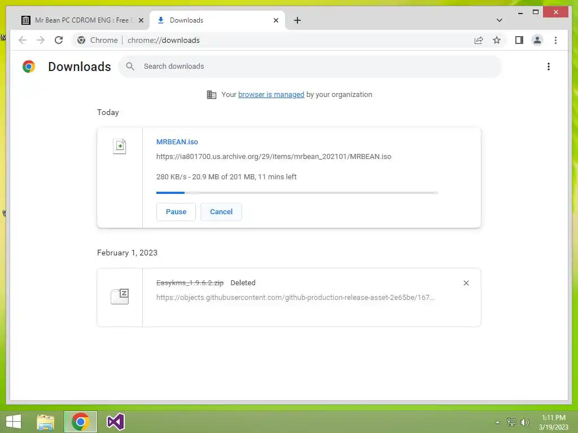This screenshot has height=433, width=578.
Task: Click the download speed status text
Action: click(x=226, y=176)
